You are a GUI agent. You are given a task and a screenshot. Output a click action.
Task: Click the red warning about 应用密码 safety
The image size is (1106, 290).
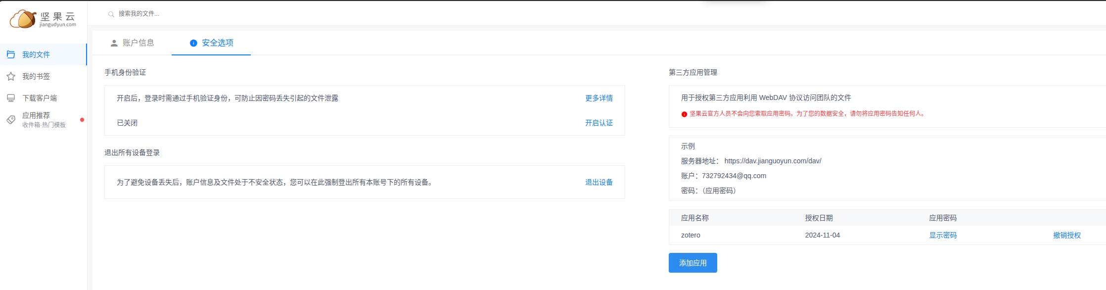click(x=807, y=113)
